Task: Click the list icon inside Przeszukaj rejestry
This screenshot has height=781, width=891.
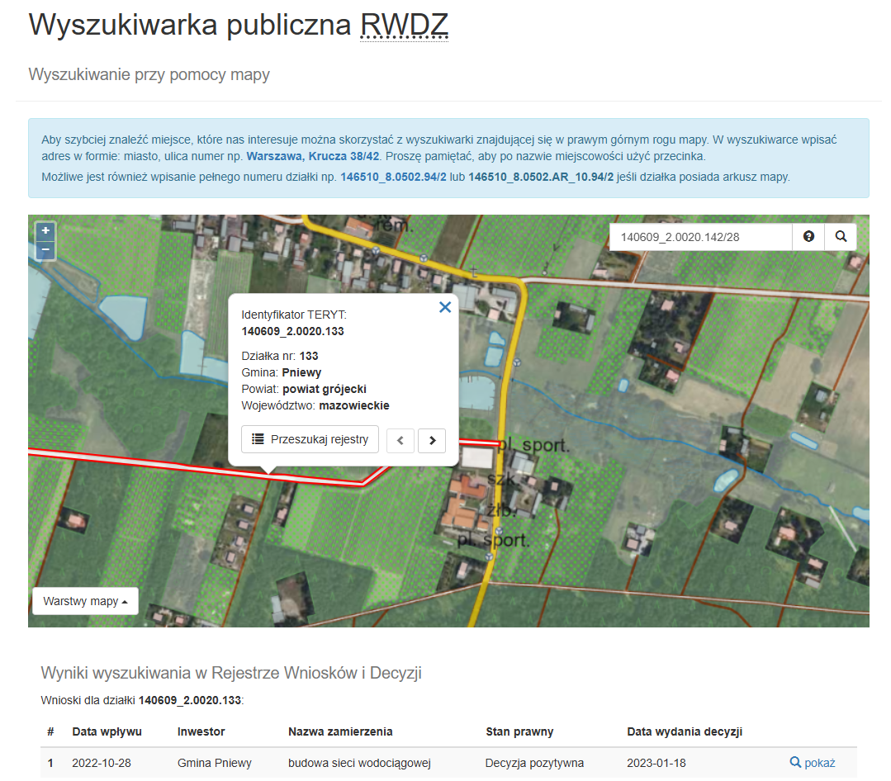Action: [256, 439]
